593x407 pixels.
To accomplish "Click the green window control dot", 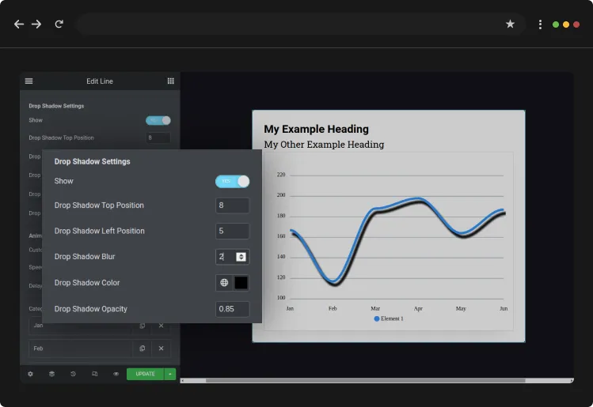I will click(x=556, y=24).
